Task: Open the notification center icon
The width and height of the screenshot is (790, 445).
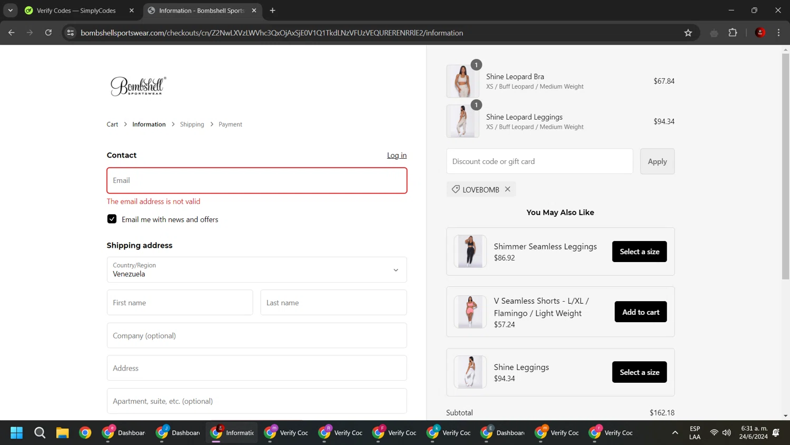Action: (776, 433)
